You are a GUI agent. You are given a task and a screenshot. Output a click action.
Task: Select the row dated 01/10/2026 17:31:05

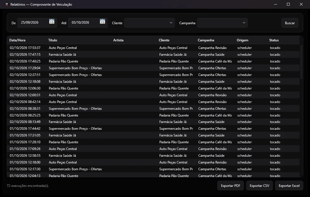153,135
